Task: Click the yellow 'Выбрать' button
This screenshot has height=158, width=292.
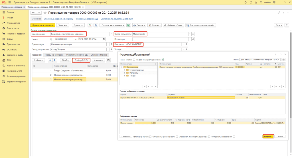Action: (x=268, y=137)
